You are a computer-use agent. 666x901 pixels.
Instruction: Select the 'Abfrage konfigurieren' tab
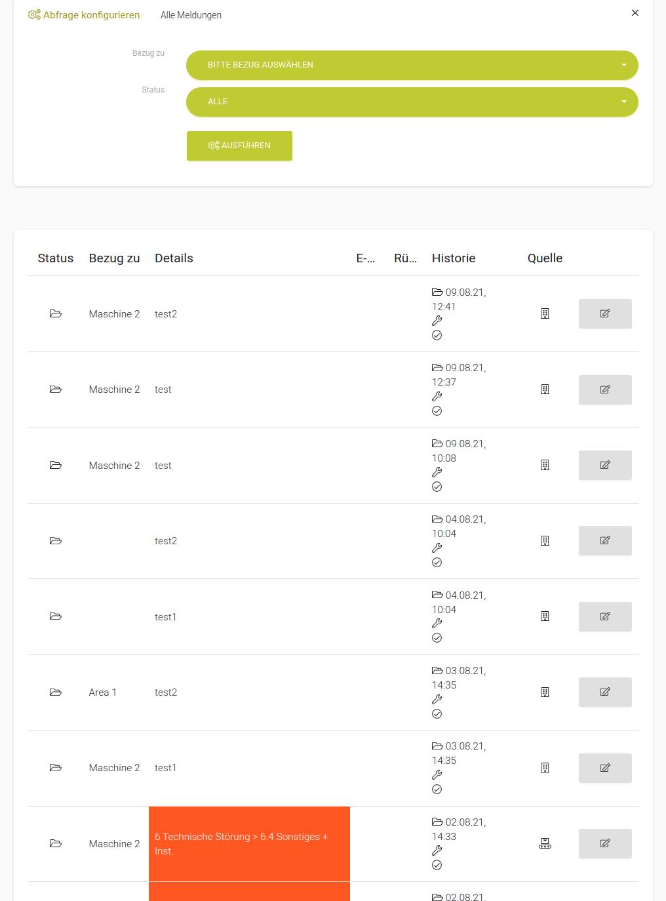84,15
